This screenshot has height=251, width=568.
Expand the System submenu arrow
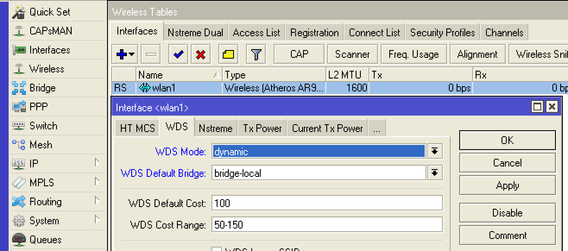97,220
